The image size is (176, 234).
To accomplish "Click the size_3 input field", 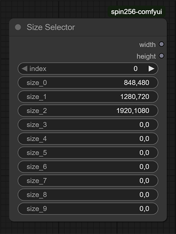I will point(88,124).
